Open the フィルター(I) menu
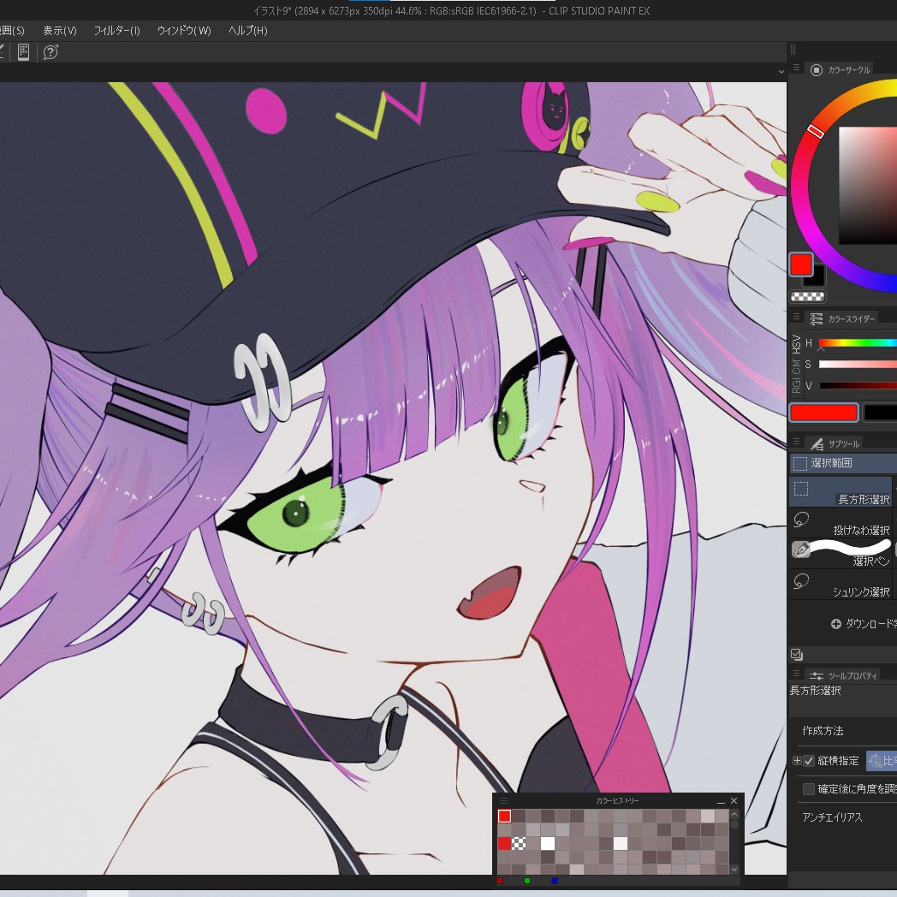 [x=116, y=31]
